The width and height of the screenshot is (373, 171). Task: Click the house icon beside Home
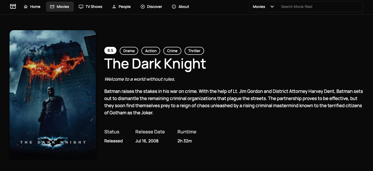[26, 7]
